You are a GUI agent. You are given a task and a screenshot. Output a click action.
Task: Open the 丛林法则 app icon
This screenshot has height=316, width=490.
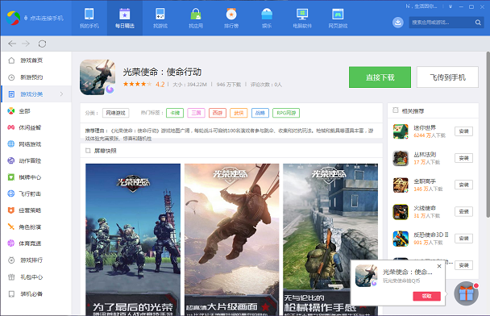[401, 158]
